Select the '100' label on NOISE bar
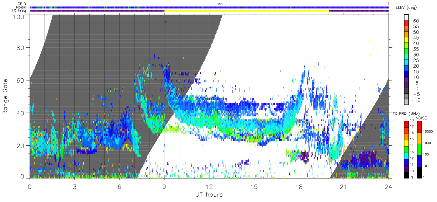This screenshot has width=437, height=202. coord(426,154)
